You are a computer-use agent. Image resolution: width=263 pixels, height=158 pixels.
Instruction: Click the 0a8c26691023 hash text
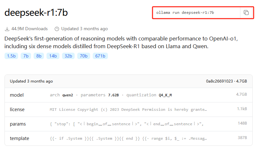coord(219,81)
